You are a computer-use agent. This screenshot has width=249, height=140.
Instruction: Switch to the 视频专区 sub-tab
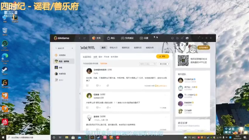pyautogui.click(x=126, y=48)
